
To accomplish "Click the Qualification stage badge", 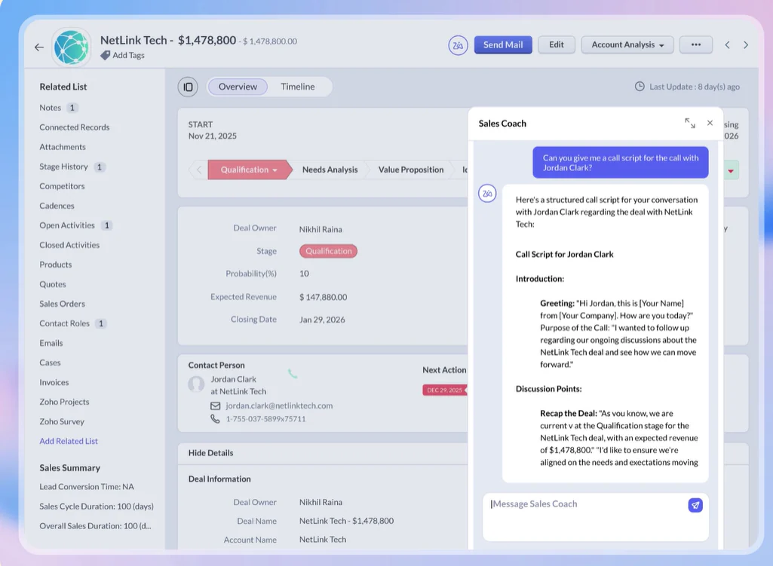I will (328, 251).
